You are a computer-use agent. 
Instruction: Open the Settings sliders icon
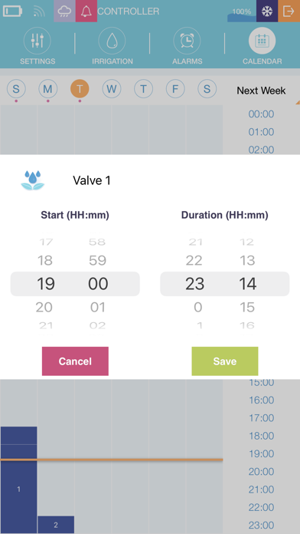pos(37,41)
